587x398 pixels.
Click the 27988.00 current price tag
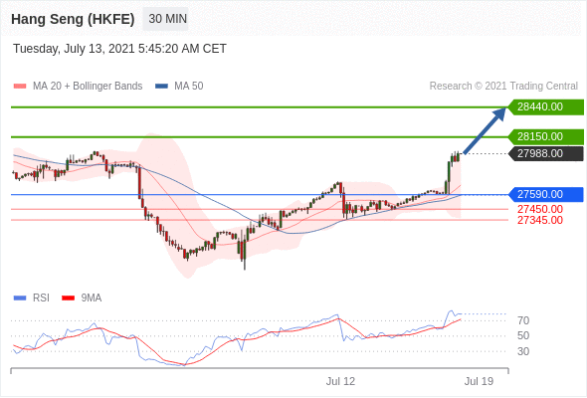(546, 153)
